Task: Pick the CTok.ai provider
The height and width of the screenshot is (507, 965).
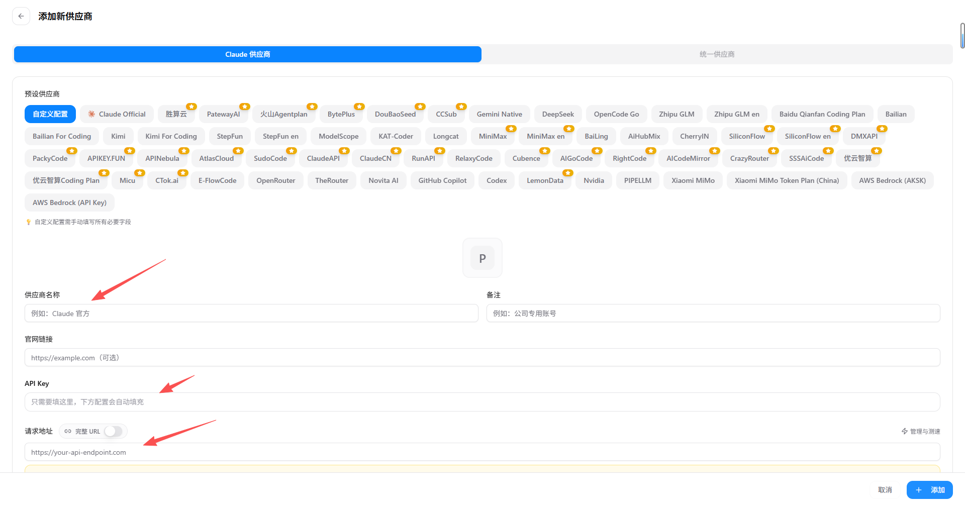Action: click(x=167, y=180)
